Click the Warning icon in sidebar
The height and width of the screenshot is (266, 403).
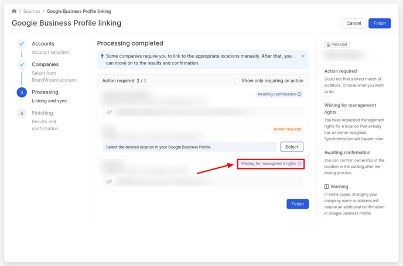click(326, 186)
